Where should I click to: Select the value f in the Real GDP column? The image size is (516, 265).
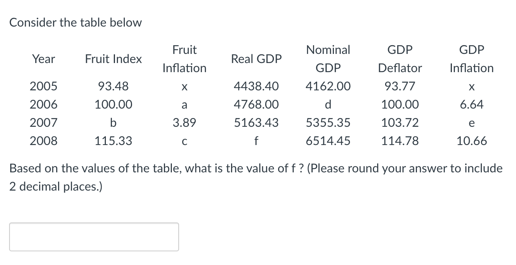(x=256, y=141)
